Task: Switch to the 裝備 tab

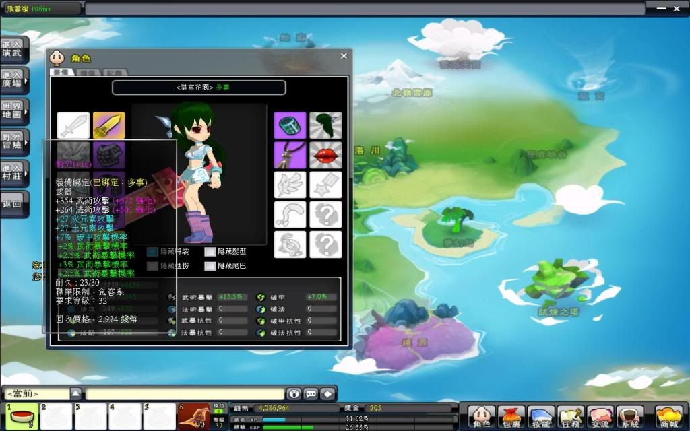Action: (60, 72)
